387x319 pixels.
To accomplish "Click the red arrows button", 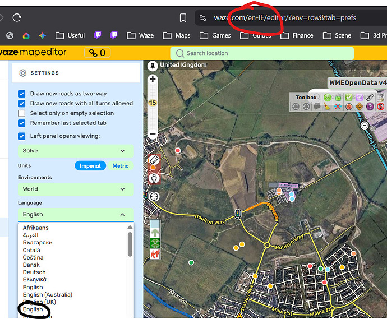I will tap(155, 254).
